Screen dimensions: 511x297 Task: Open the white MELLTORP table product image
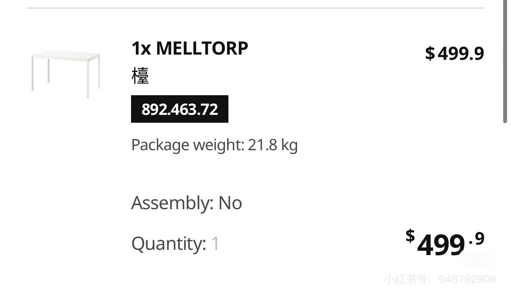pyautogui.click(x=66, y=74)
